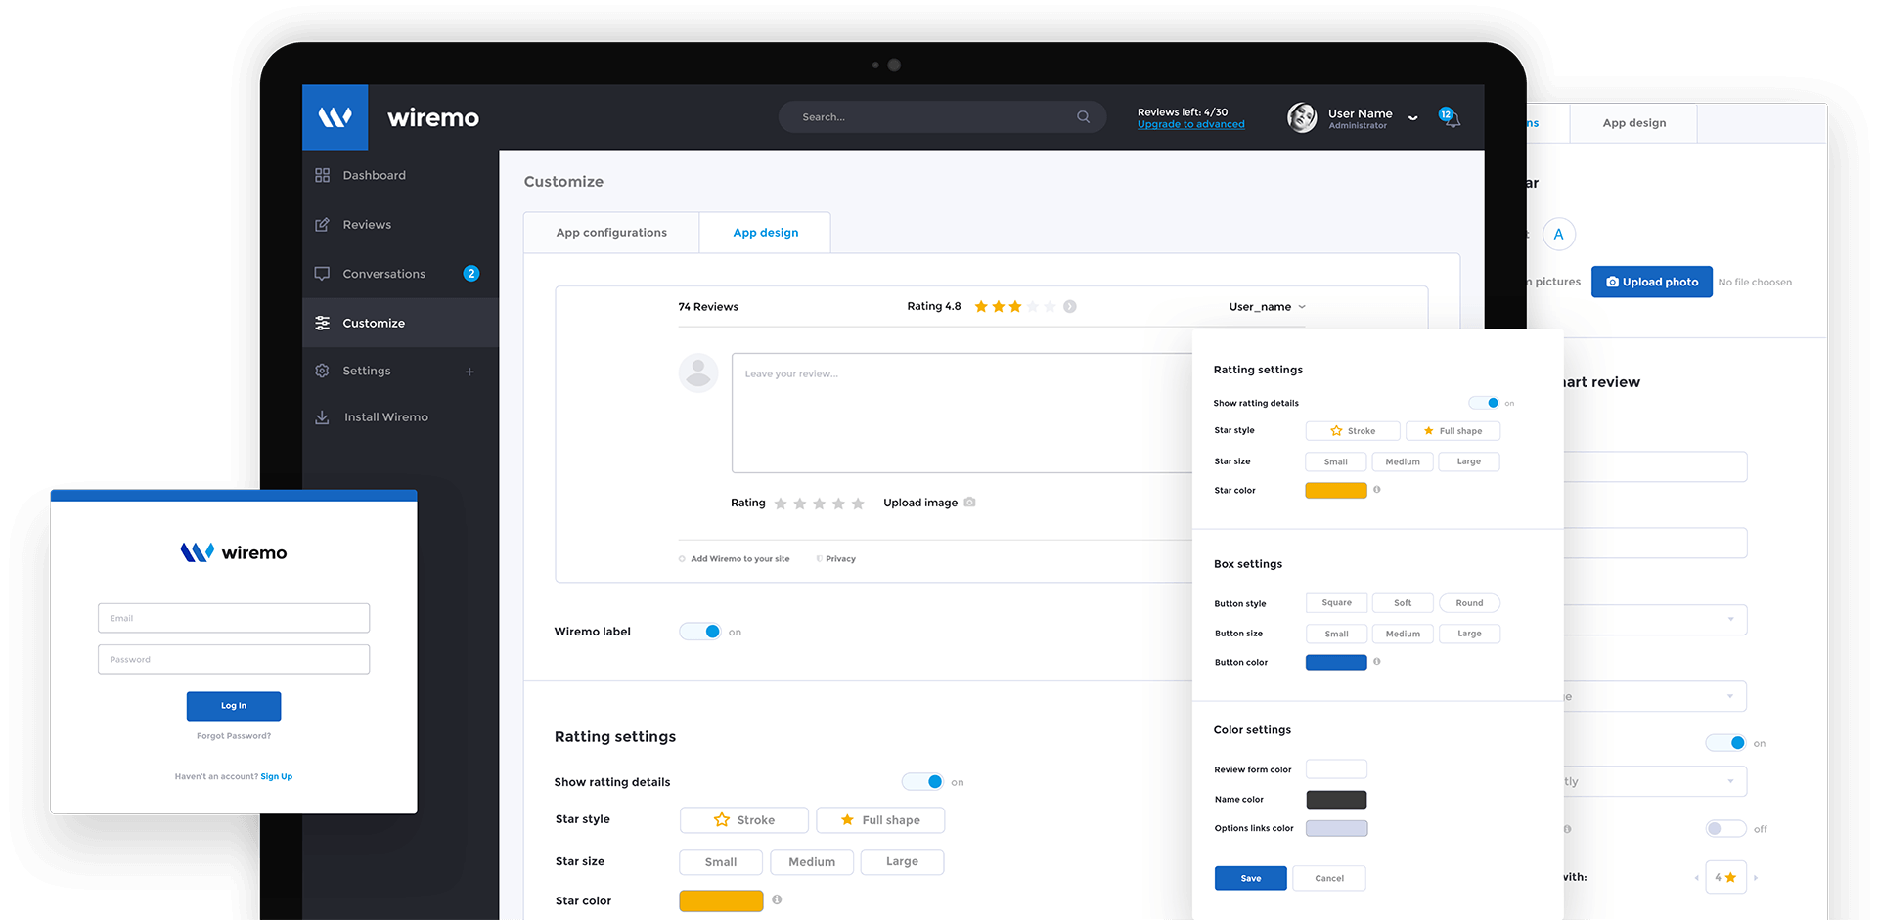Viewport: 1878px width, 920px height.
Task: Click info icon next to main Star color
Action: pyautogui.click(x=777, y=899)
